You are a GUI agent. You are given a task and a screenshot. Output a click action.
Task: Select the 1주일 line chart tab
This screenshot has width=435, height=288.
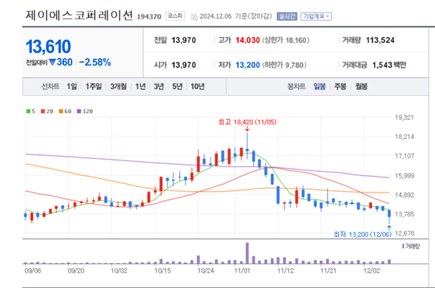(x=94, y=86)
